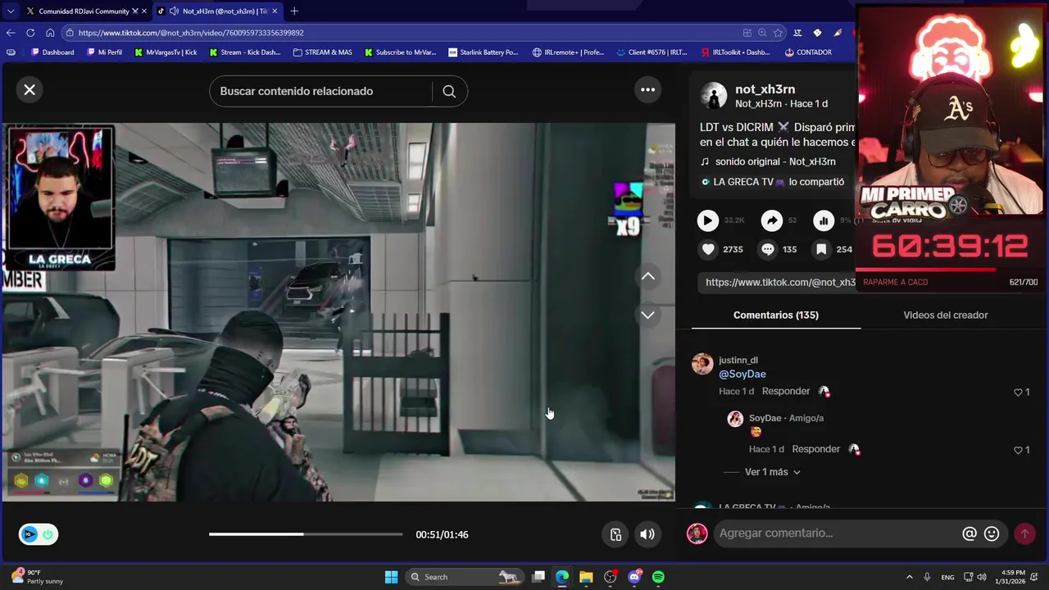
Task: Open the tab list dropdown
Action: click(10, 11)
